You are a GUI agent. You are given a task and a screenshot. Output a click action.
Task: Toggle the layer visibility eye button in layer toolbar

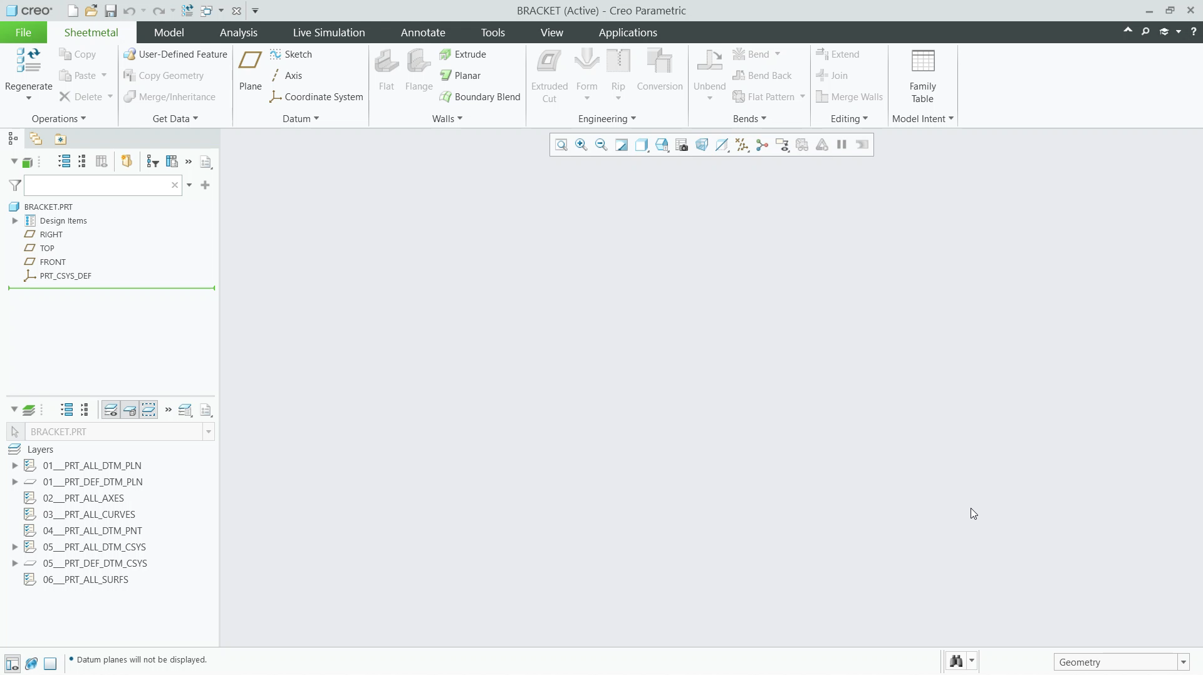[111, 410]
